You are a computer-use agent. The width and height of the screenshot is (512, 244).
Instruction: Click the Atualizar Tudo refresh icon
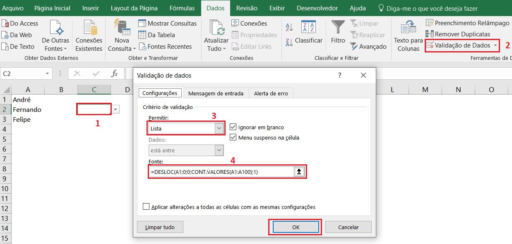point(216,28)
